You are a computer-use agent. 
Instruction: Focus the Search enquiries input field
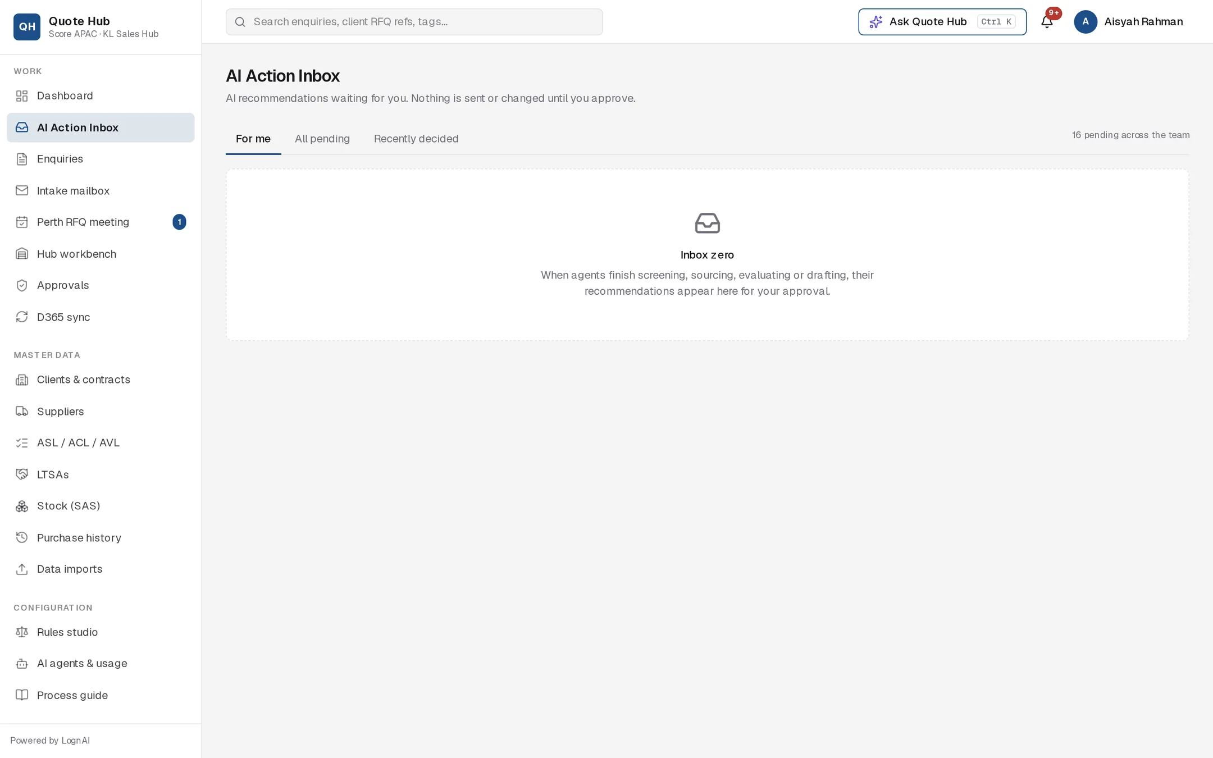tap(414, 22)
